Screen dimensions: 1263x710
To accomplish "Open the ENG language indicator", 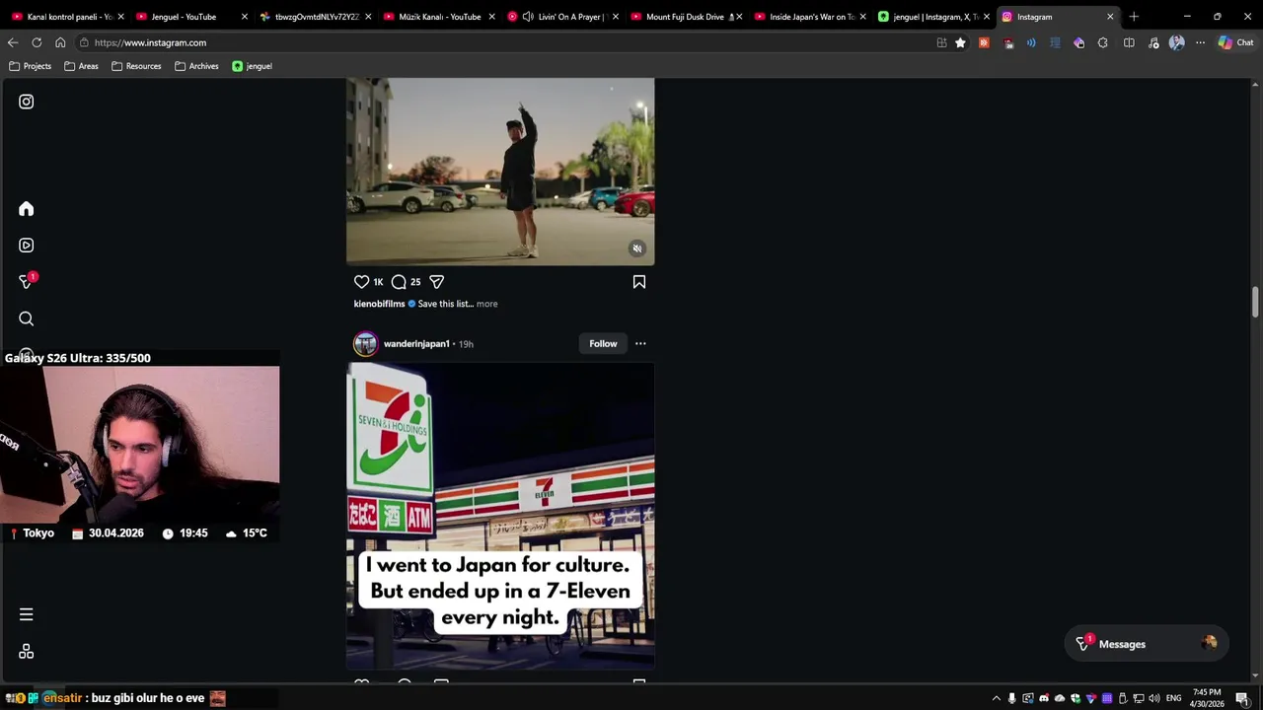I will coord(1173,698).
